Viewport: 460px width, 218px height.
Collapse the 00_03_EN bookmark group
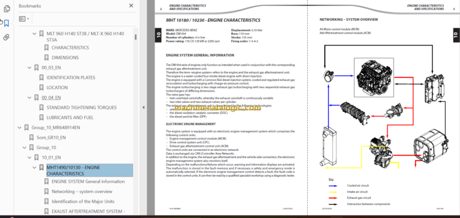[29, 68]
